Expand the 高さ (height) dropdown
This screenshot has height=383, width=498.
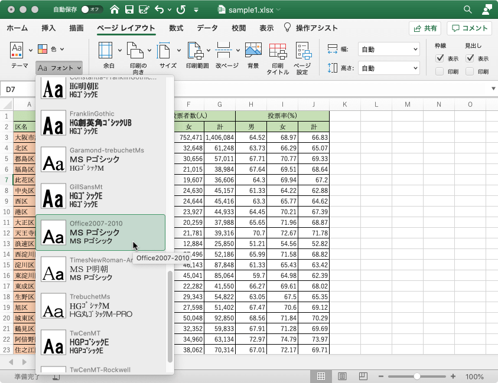(x=389, y=68)
